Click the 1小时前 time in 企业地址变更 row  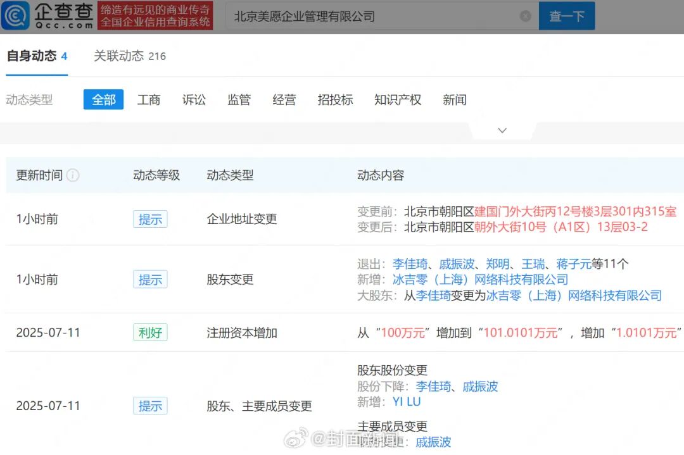click(37, 219)
